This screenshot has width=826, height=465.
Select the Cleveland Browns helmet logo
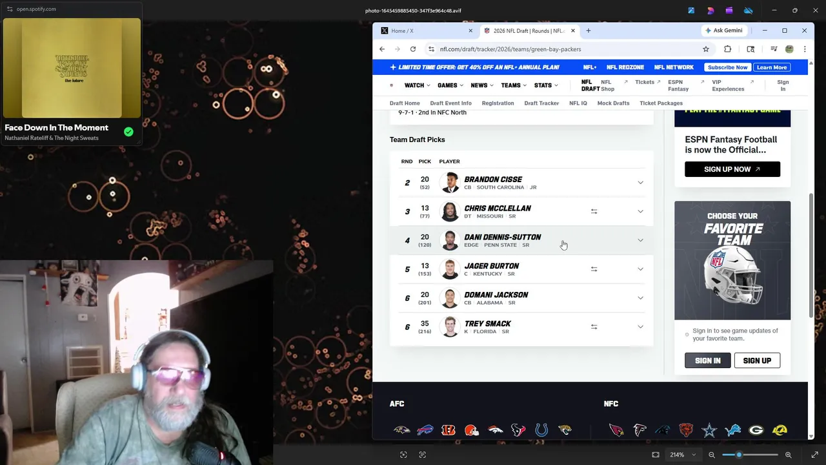[472, 430]
